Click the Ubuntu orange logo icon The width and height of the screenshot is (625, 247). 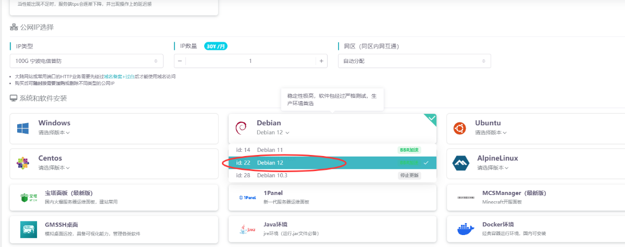(459, 128)
